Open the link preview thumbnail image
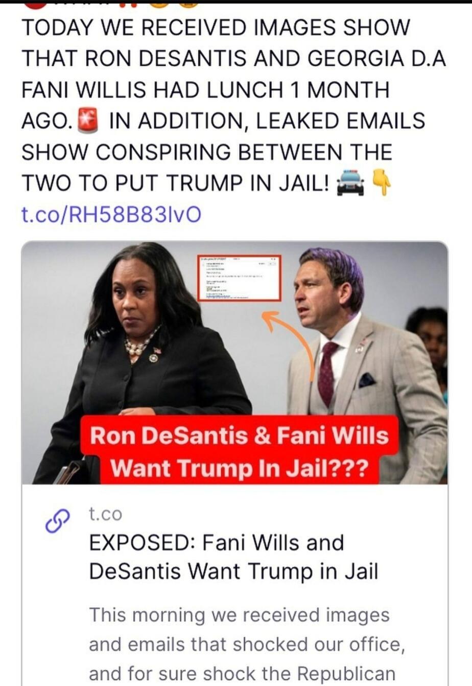The image size is (472, 686). coord(234,362)
